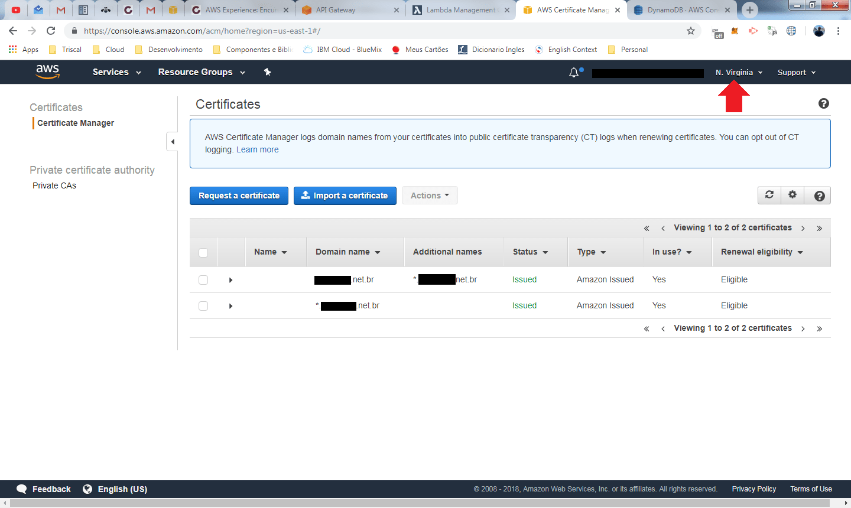Go to previous page using bottom pager arrow

[663, 328]
